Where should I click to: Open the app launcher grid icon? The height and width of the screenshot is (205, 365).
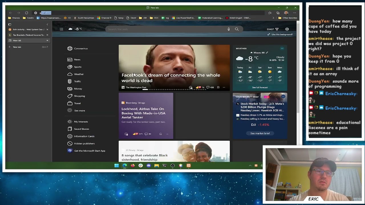[x=61, y=29]
